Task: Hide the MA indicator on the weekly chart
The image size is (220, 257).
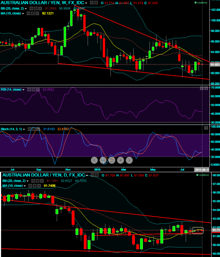Action: pos(28,14)
